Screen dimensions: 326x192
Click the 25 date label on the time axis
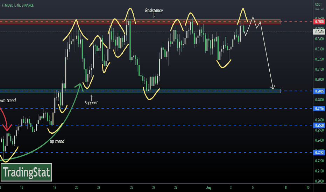click(132, 188)
